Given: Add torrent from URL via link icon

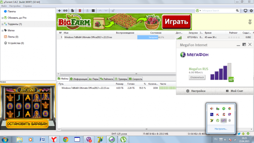Looking at the screenshot, I should click(65, 11).
